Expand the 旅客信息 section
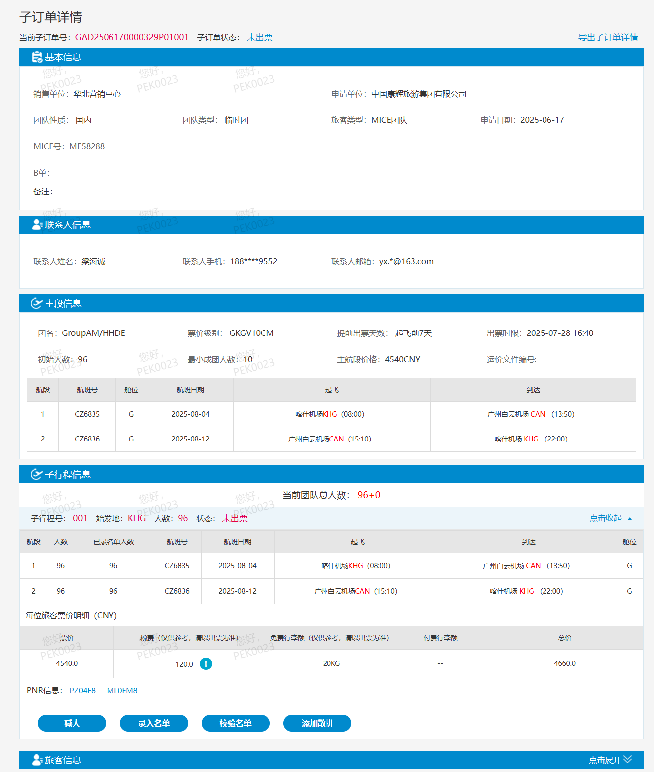Screen dimensions: 654x772 click(605, 760)
